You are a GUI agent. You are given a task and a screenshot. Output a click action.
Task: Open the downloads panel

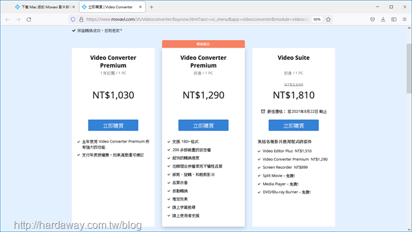click(x=383, y=19)
